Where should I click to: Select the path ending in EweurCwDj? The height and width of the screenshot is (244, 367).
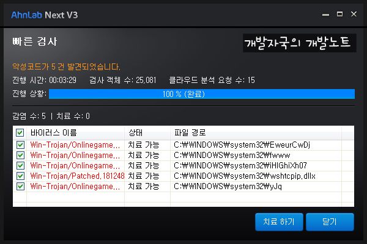(x=242, y=145)
